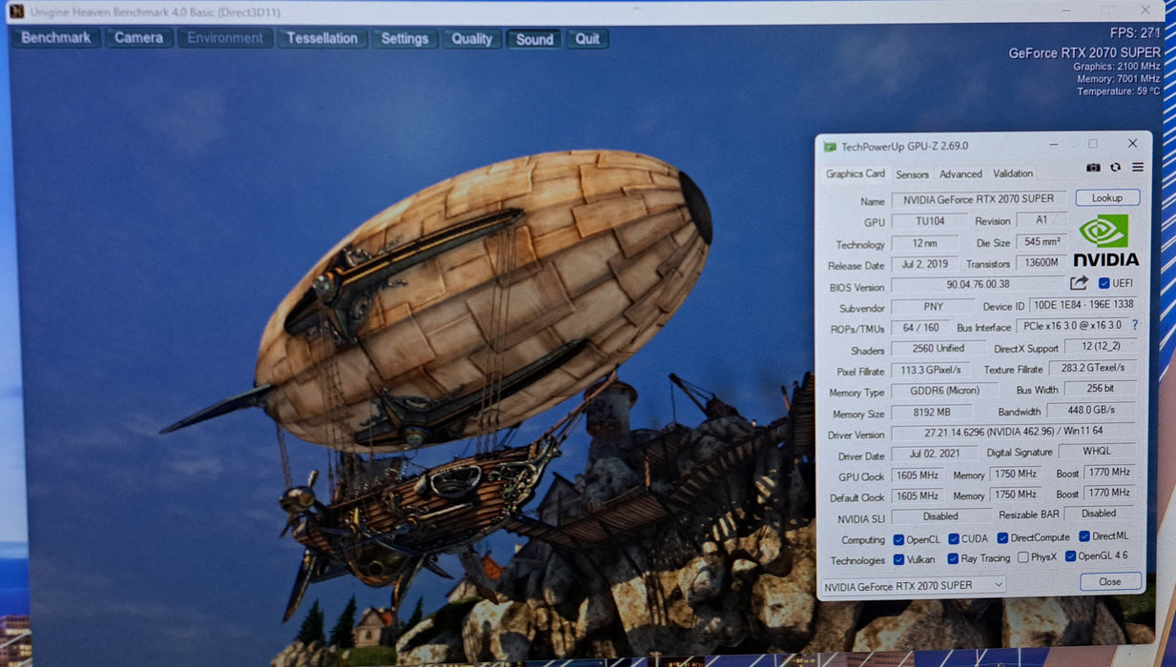Image resolution: width=1176 pixels, height=667 pixels.
Task: Toggle the CUDA checkbox
Action: click(953, 539)
